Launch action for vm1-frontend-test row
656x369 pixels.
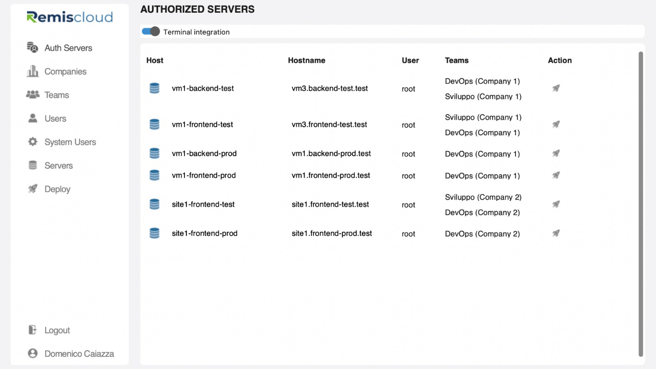pyautogui.click(x=556, y=124)
